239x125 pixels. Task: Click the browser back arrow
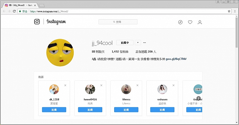[4, 11]
